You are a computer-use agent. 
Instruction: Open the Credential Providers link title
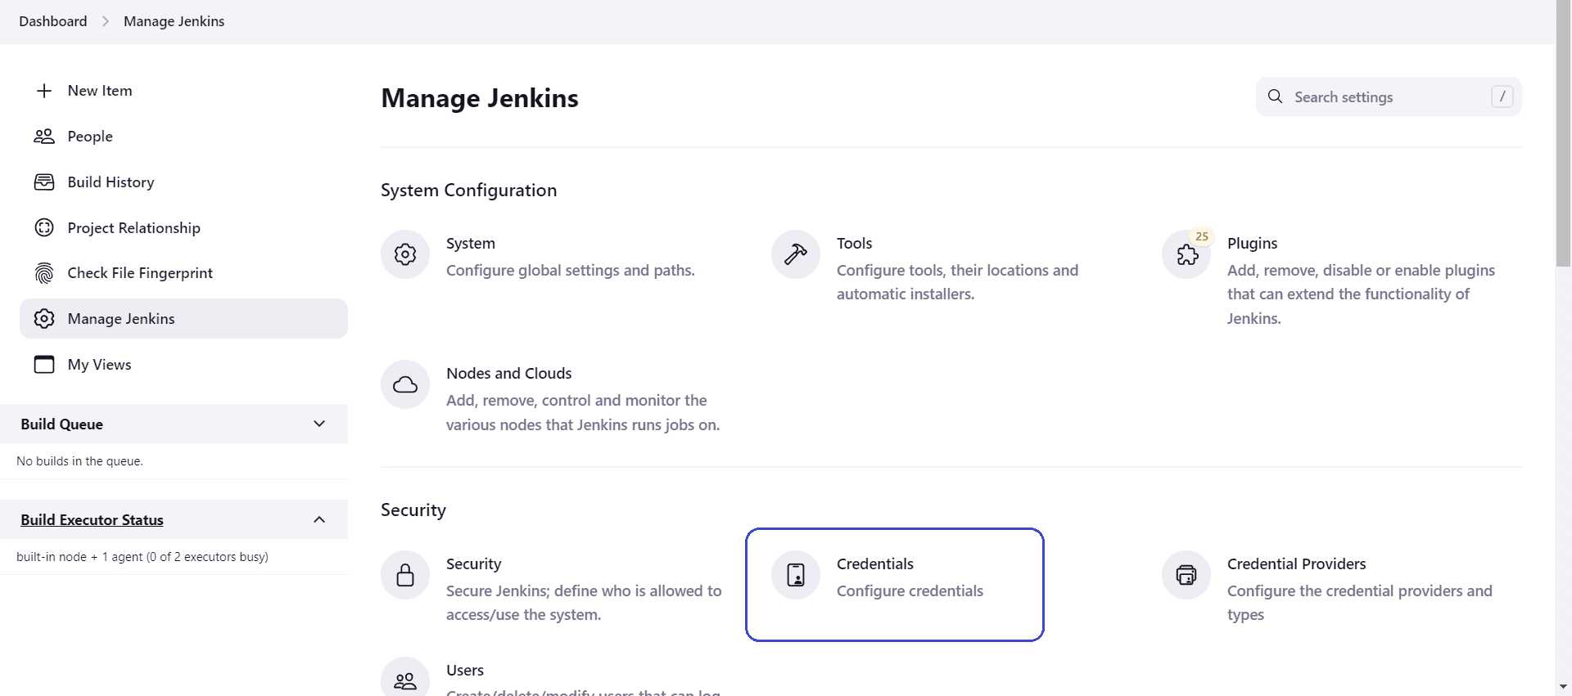coord(1297,564)
